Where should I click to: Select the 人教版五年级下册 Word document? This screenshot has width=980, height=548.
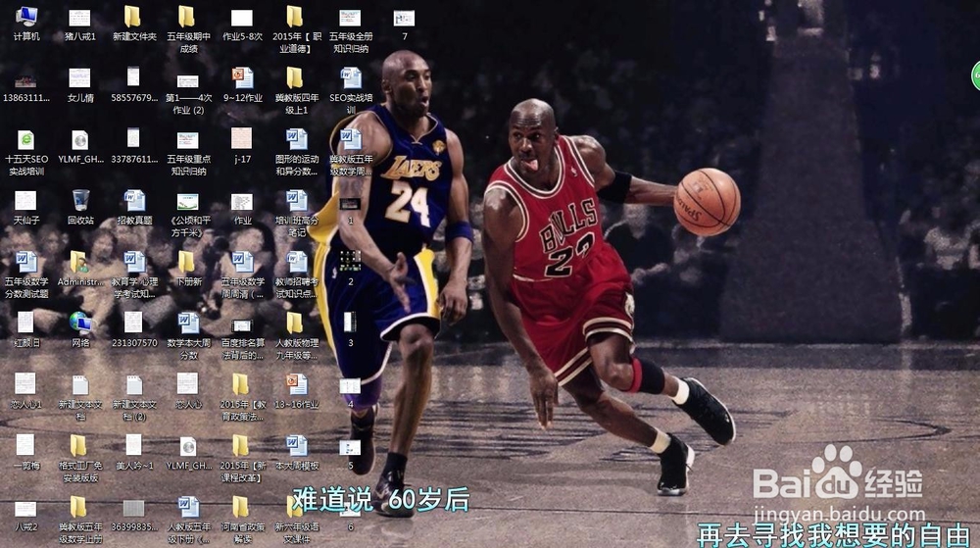click(188, 507)
